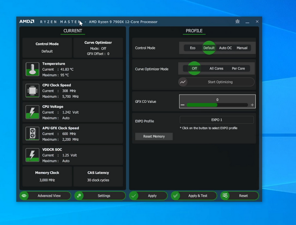This screenshot has width=296, height=225.
Task: Select Auto OC control mode
Action: click(x=225, y=48)
